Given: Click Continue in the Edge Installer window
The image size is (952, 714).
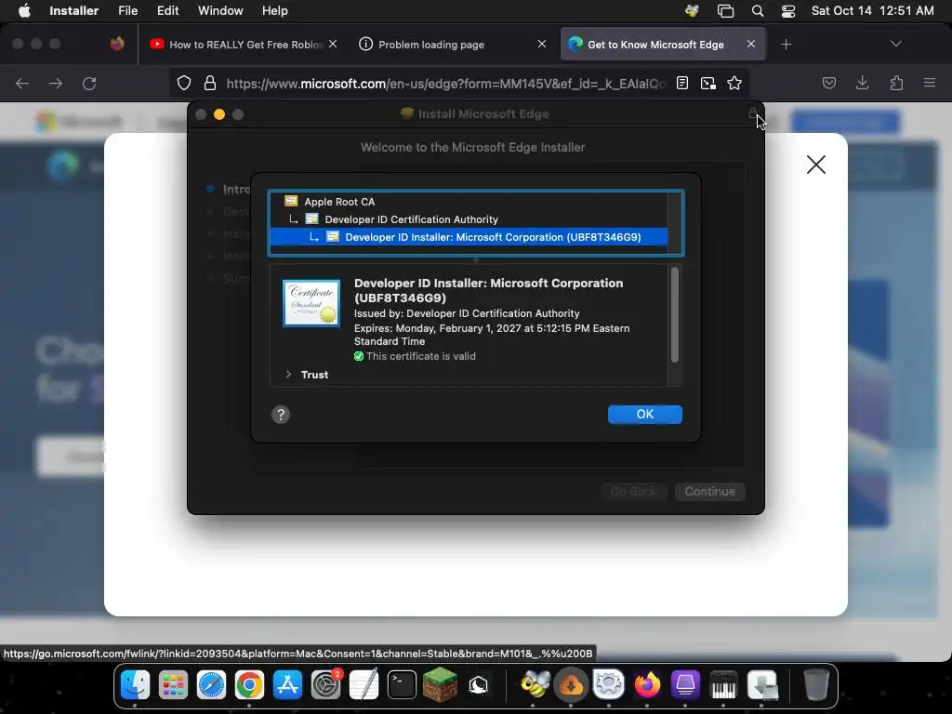Looking at the screenshot, I should 709,491.
